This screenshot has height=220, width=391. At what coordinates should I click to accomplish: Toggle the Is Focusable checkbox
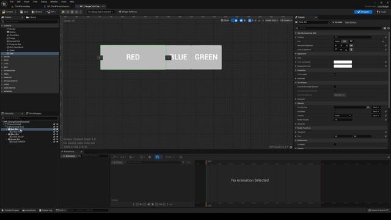click(x=335, y=75)
